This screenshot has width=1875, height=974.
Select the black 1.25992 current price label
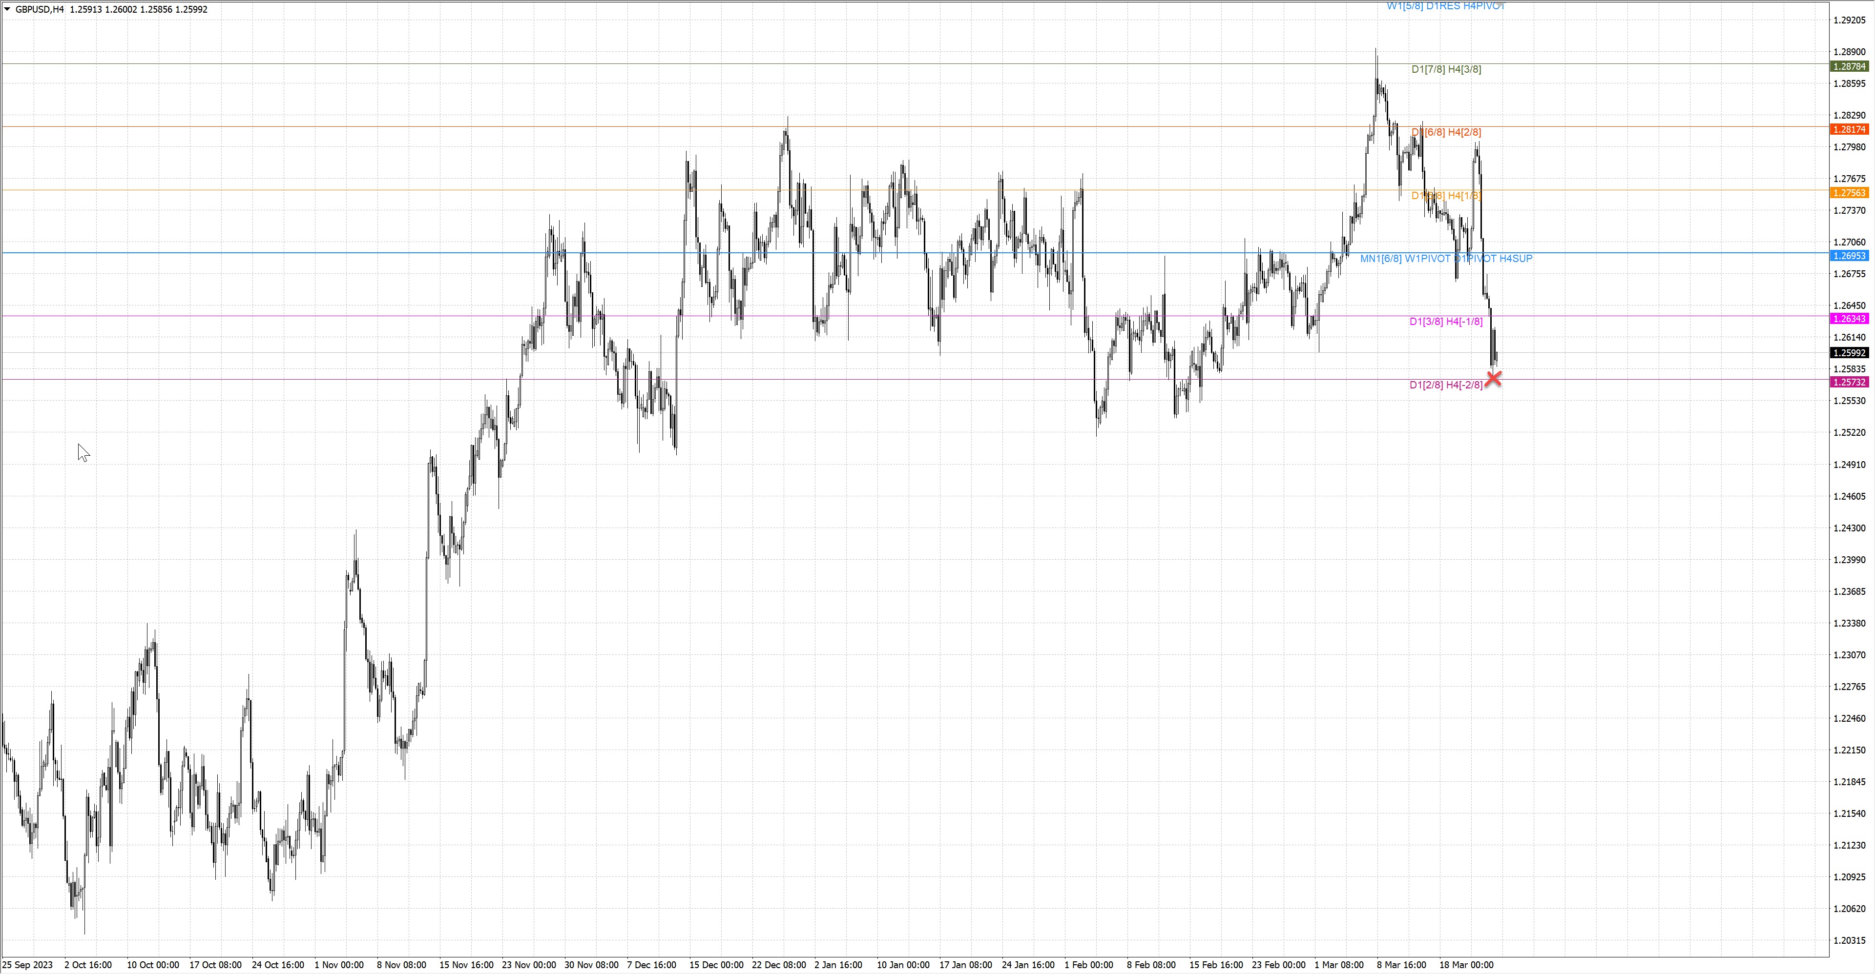(1849, 353)
